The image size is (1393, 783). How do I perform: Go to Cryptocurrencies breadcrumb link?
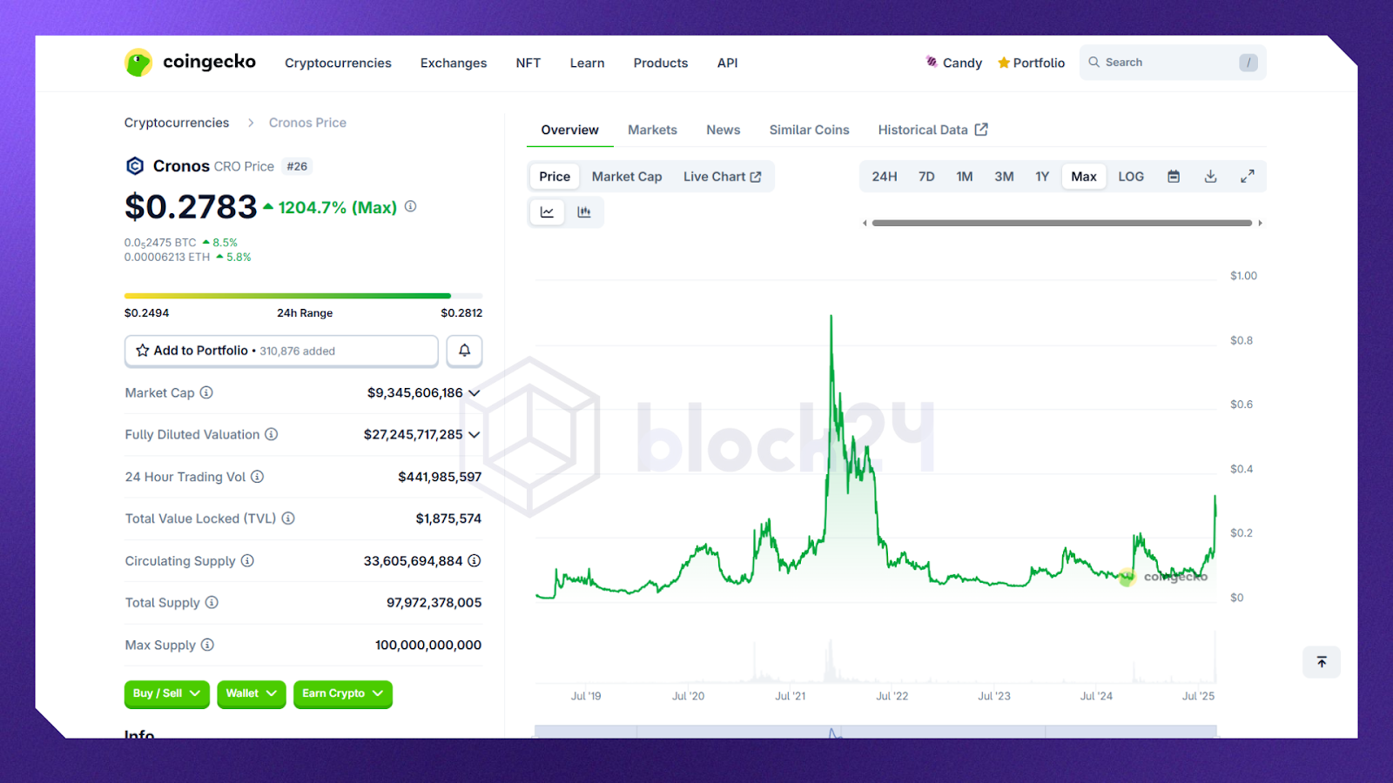click(177, 123)
